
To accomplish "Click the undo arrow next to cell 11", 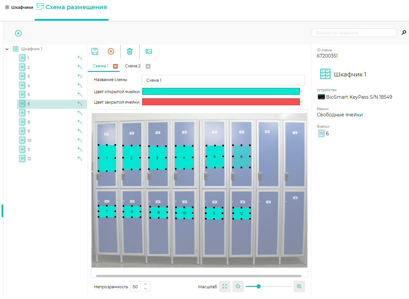I will coord(79,149).
